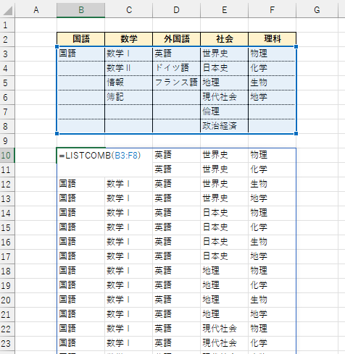
Task: Click cell F12 containing 生物
Action: [273, 184]
